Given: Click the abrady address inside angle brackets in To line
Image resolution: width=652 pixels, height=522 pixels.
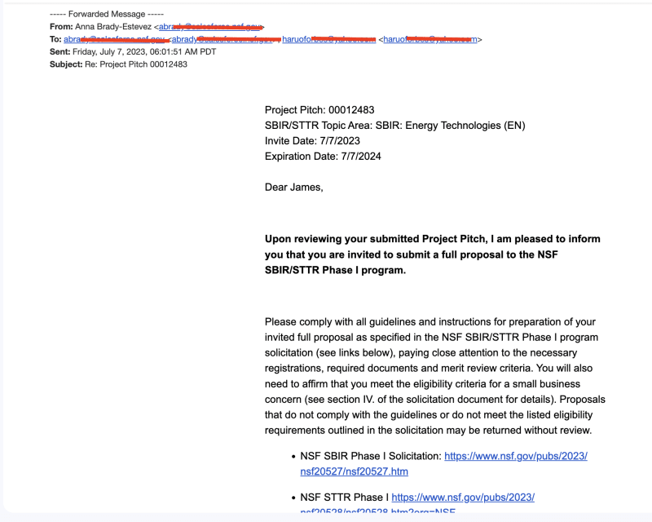Looking at the screenshot, I should [222, 39].
